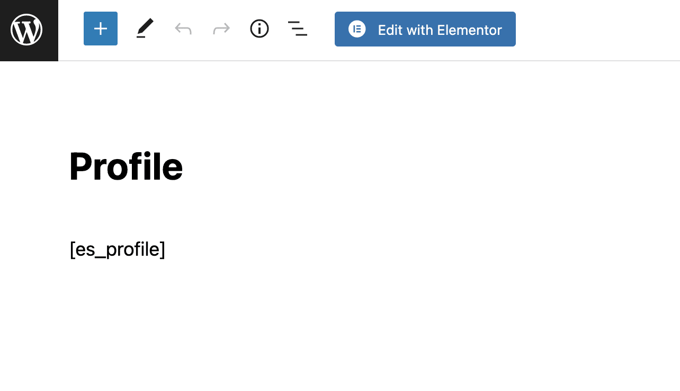Place the cursor in the Profile heading text
The width and height of the screenshot is (680, 391).
click(126, 167)
